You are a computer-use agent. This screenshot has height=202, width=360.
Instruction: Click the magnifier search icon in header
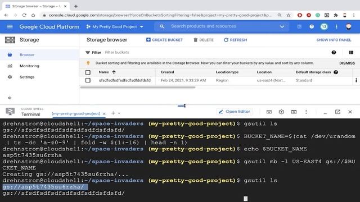(x=162, y=26)
